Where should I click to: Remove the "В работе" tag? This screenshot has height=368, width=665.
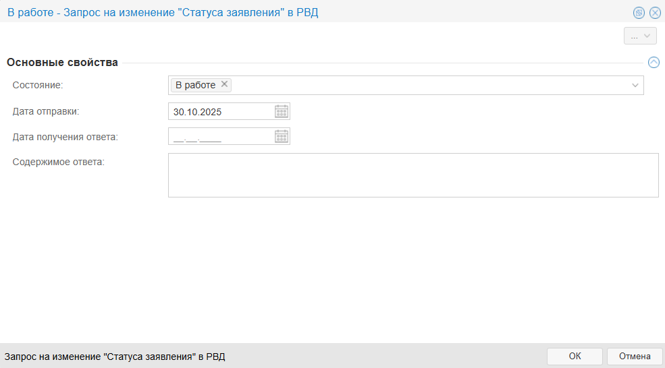[225, 85]
